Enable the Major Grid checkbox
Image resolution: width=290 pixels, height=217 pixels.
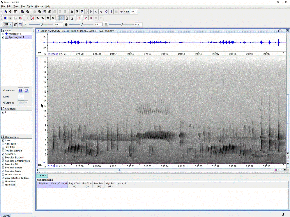point(3,181)
